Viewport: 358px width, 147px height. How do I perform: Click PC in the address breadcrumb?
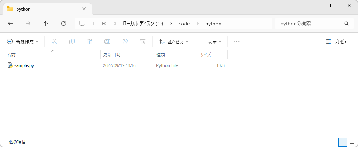pyautogui.click(x=104, y=24)
